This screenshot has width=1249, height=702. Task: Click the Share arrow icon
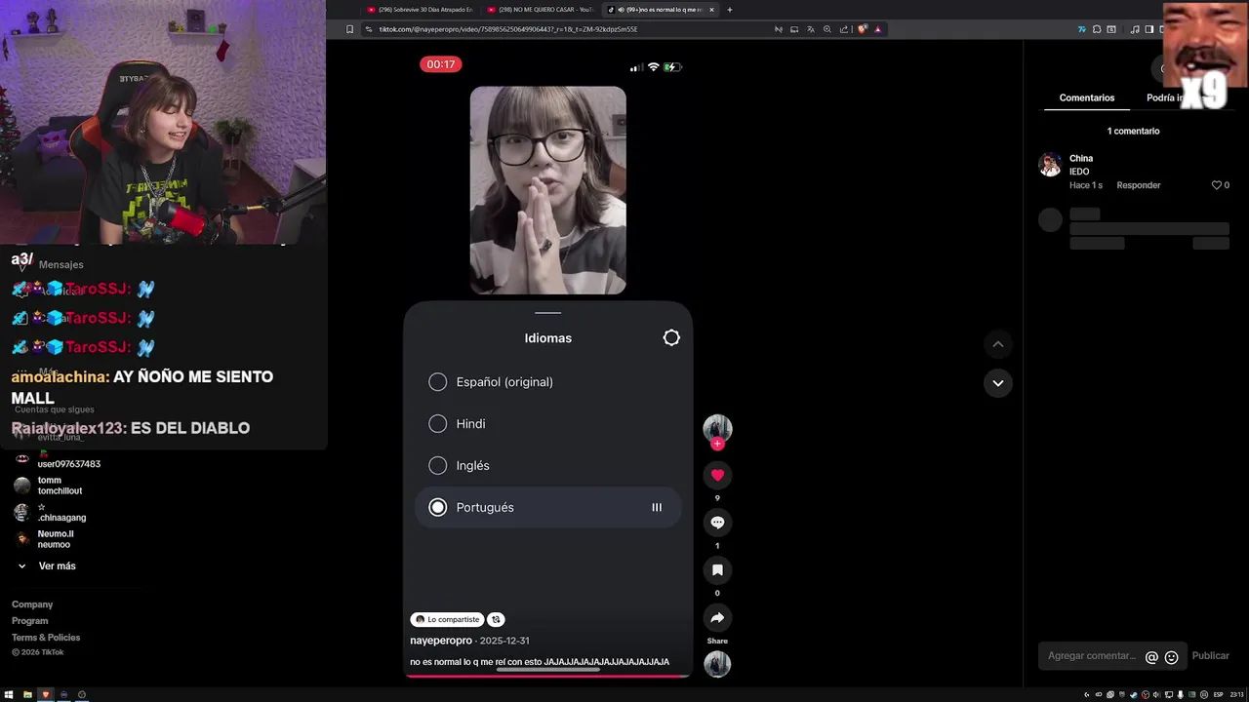(717, 617)
